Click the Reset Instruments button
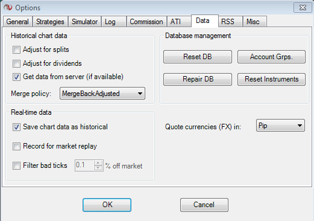This screenshot has height=221, width=314. click(271, 79)
